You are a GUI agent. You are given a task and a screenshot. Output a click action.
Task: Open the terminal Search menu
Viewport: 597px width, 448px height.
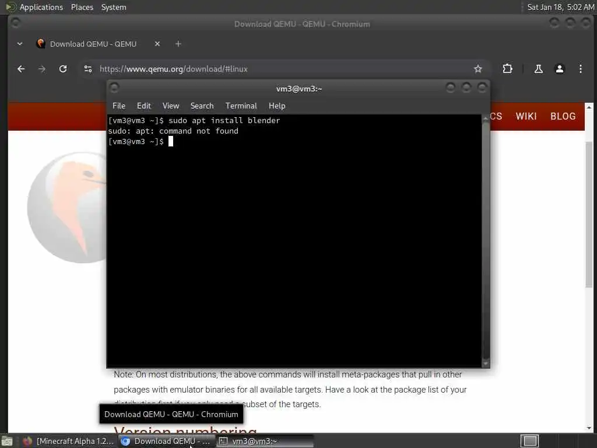click(x=202, y=106)
